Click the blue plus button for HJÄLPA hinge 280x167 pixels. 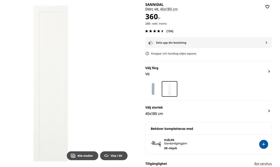[263, 144]
